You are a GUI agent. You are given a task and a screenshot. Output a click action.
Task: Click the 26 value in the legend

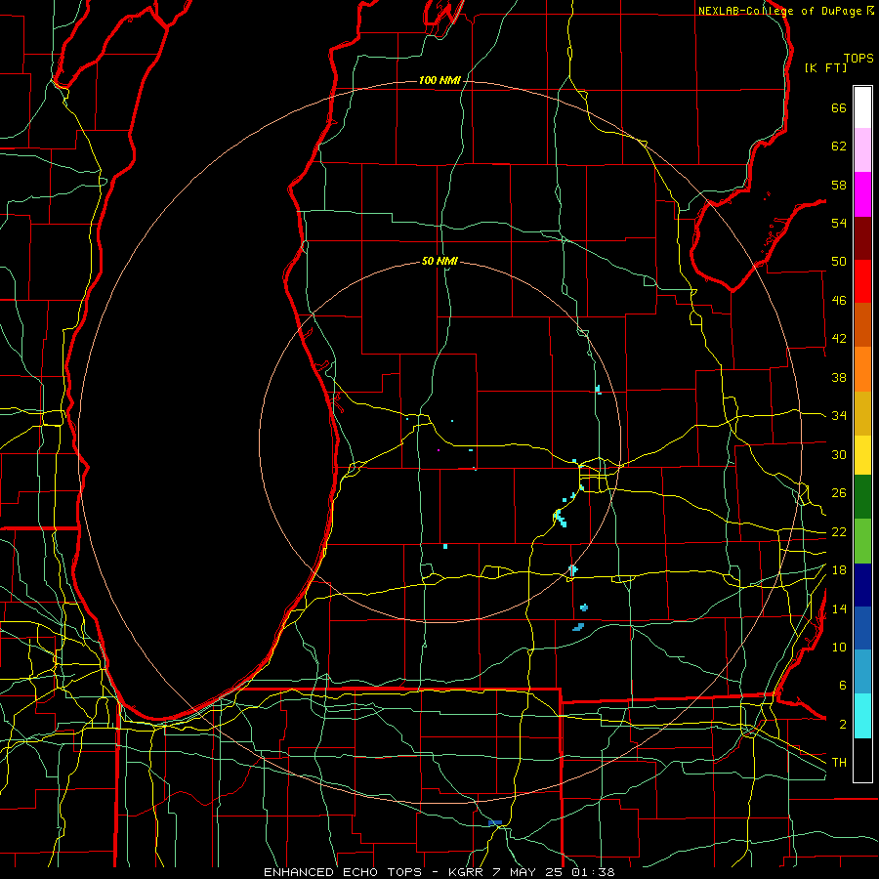click(x=839, y=493)
